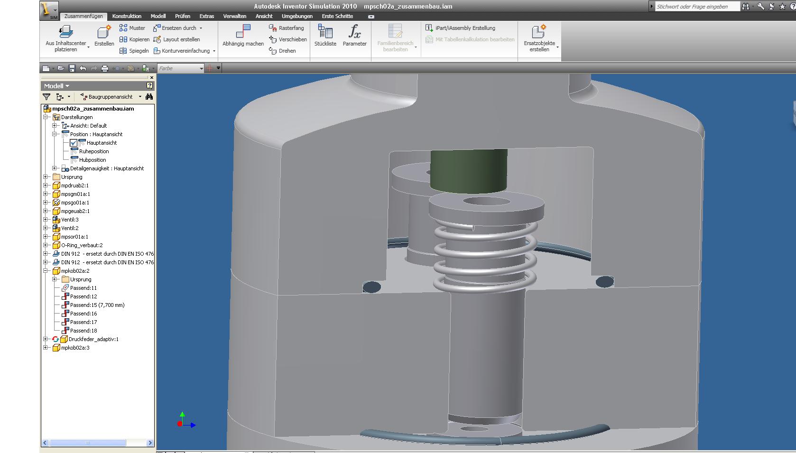Viewport: 796px width, 453px height.
Task: Switch to the Konstruktion ribbon tab
Action: [x=127, y=16]
